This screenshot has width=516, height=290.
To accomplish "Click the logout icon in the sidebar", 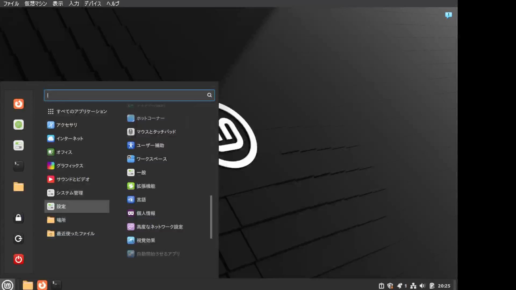I will pos(18,238).
